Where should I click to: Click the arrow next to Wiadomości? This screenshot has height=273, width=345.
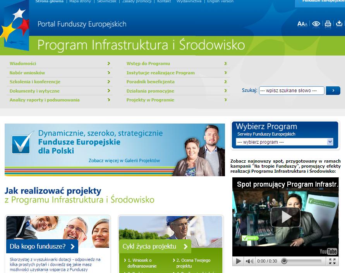pyautogui.click(x=108, y=64)
